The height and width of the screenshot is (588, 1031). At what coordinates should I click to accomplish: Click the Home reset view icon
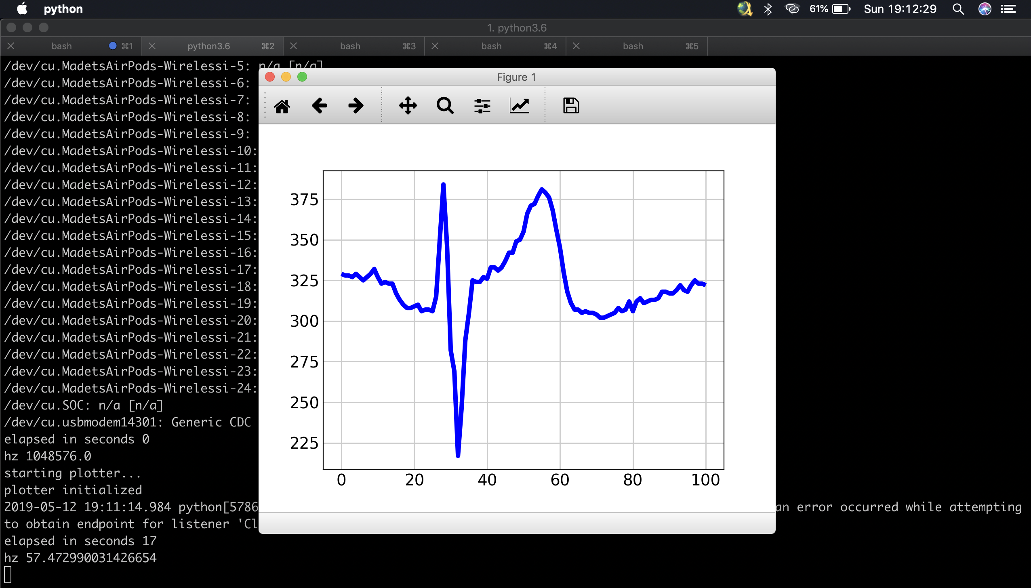pos(282,106)
